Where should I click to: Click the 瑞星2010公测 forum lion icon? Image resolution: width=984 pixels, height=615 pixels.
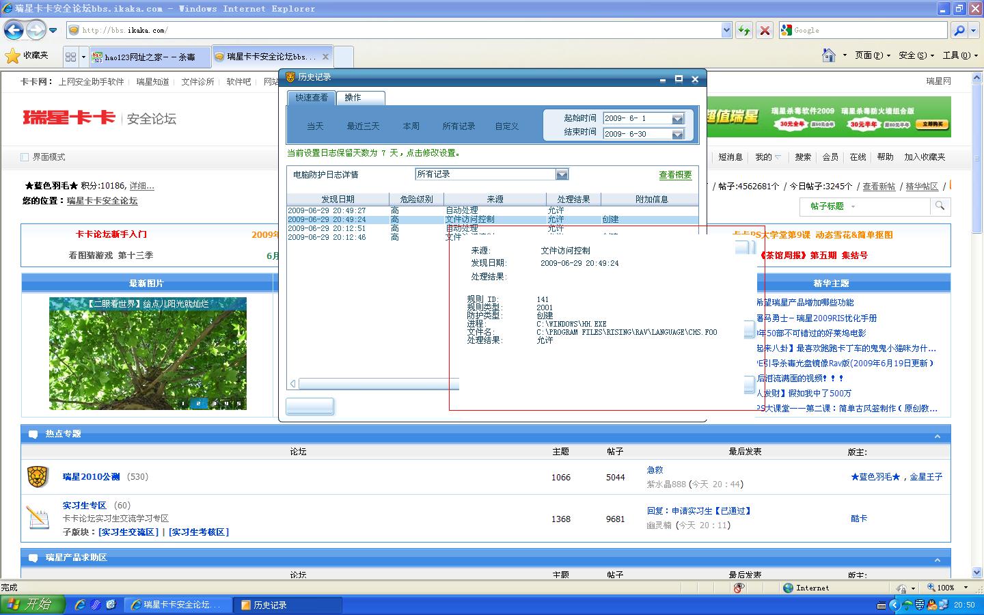[38, 476]
